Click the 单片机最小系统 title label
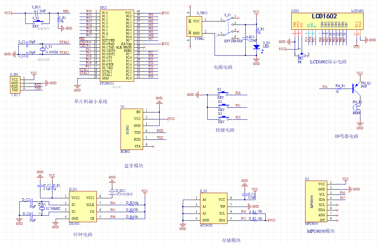 [91, 102]
